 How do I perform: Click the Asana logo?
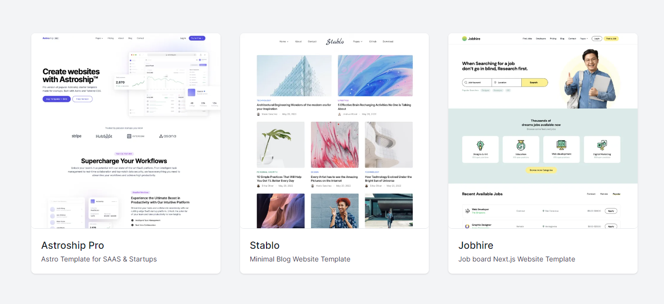(x=168, y=136)
